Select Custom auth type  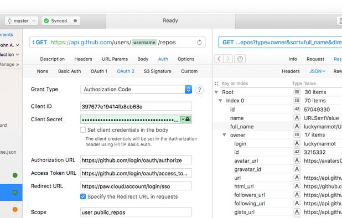[x=189, y=71]
